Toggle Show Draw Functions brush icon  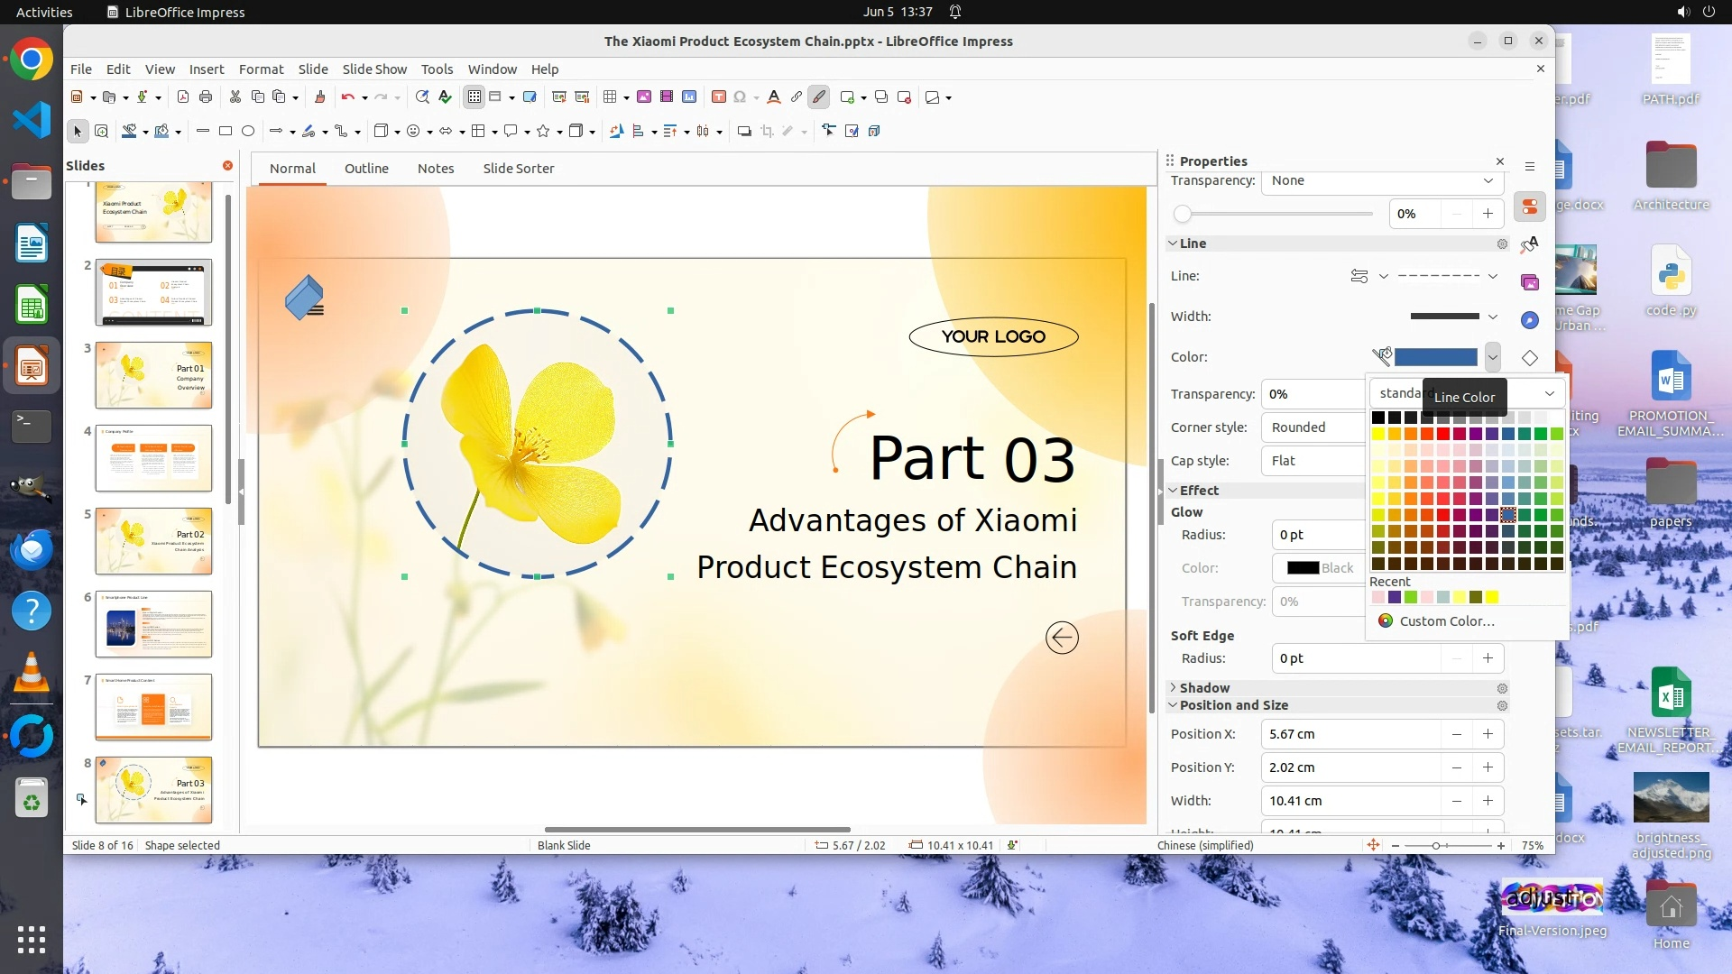tap(818, 97)
